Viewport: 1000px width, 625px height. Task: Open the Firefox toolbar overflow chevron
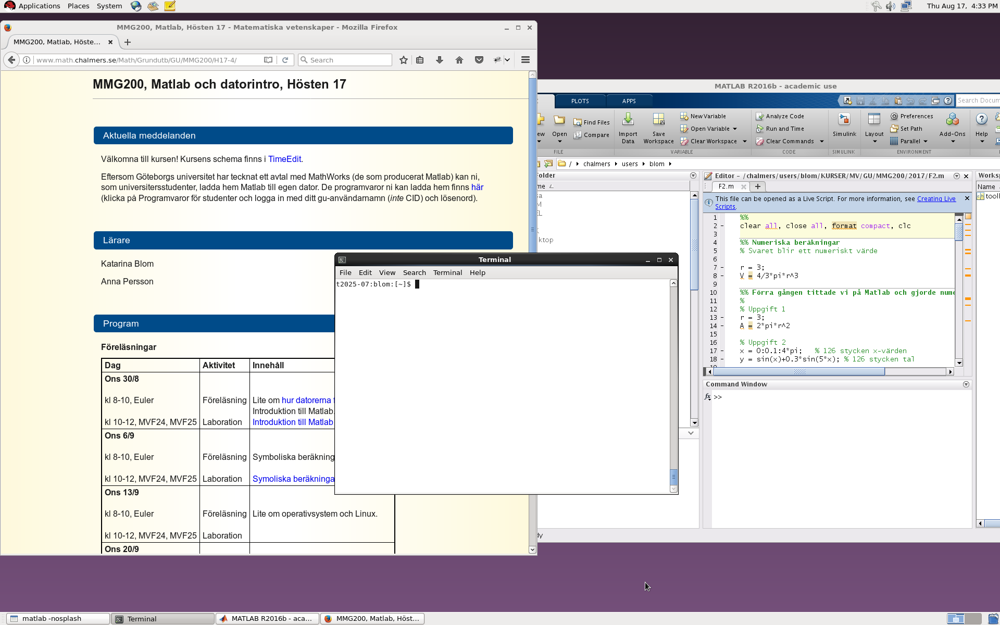(x=507, y=60)
